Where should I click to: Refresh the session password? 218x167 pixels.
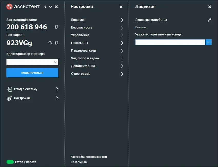click(50, 43)
